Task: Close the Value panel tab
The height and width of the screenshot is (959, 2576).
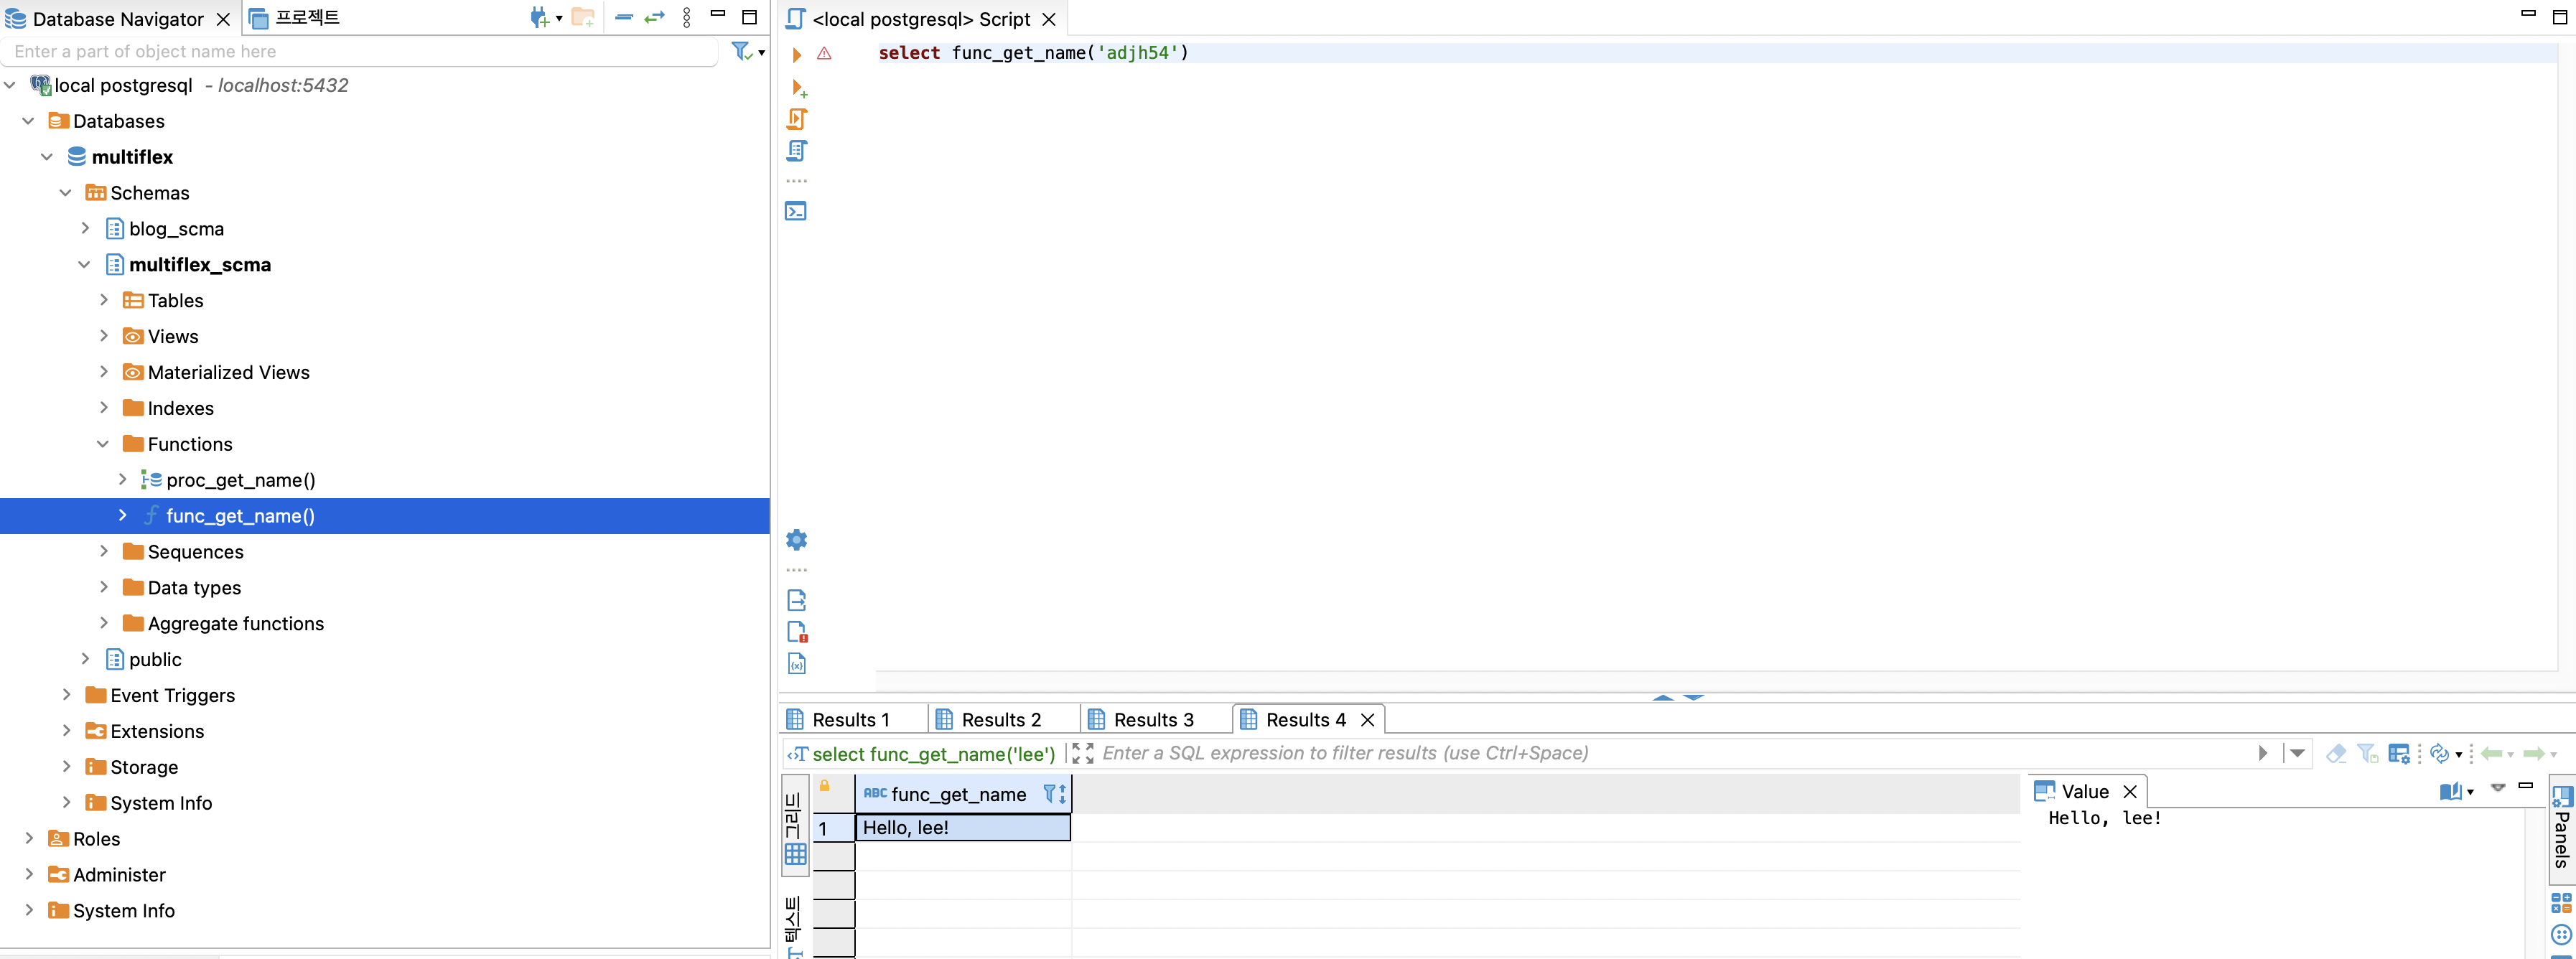Action: [2130, 792]
